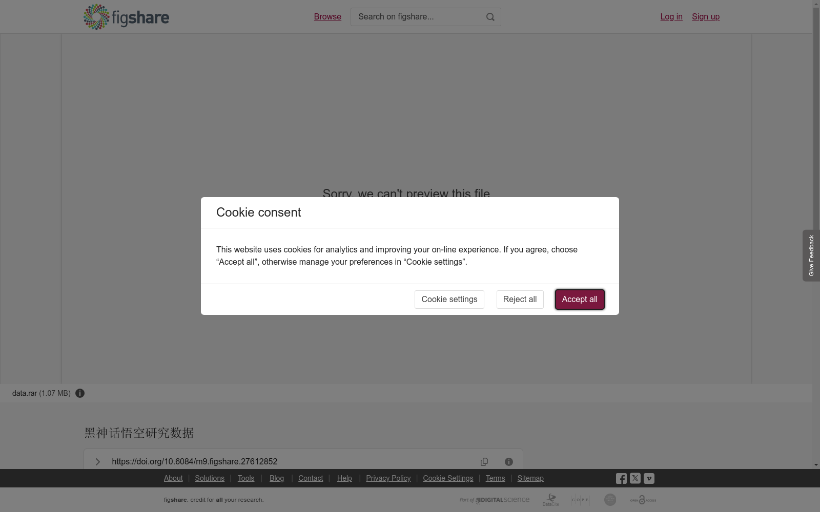Viewport: 820px width, 512px height.
Task: Click the Sign up link
Action: pos(706,17)
